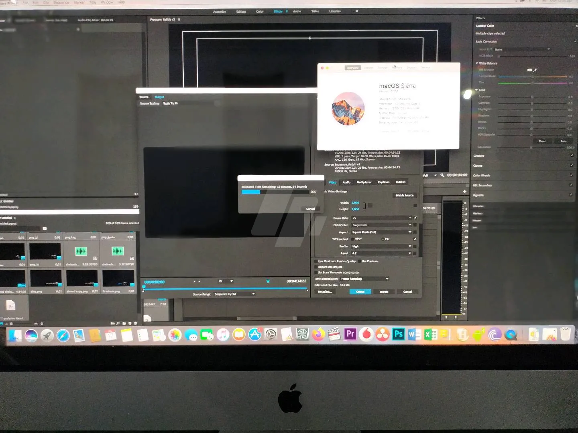Image resolution: width=578 pixels, height=433 pixels.
Task: Open Trash icon in the Dock
Action: [566, 334]
